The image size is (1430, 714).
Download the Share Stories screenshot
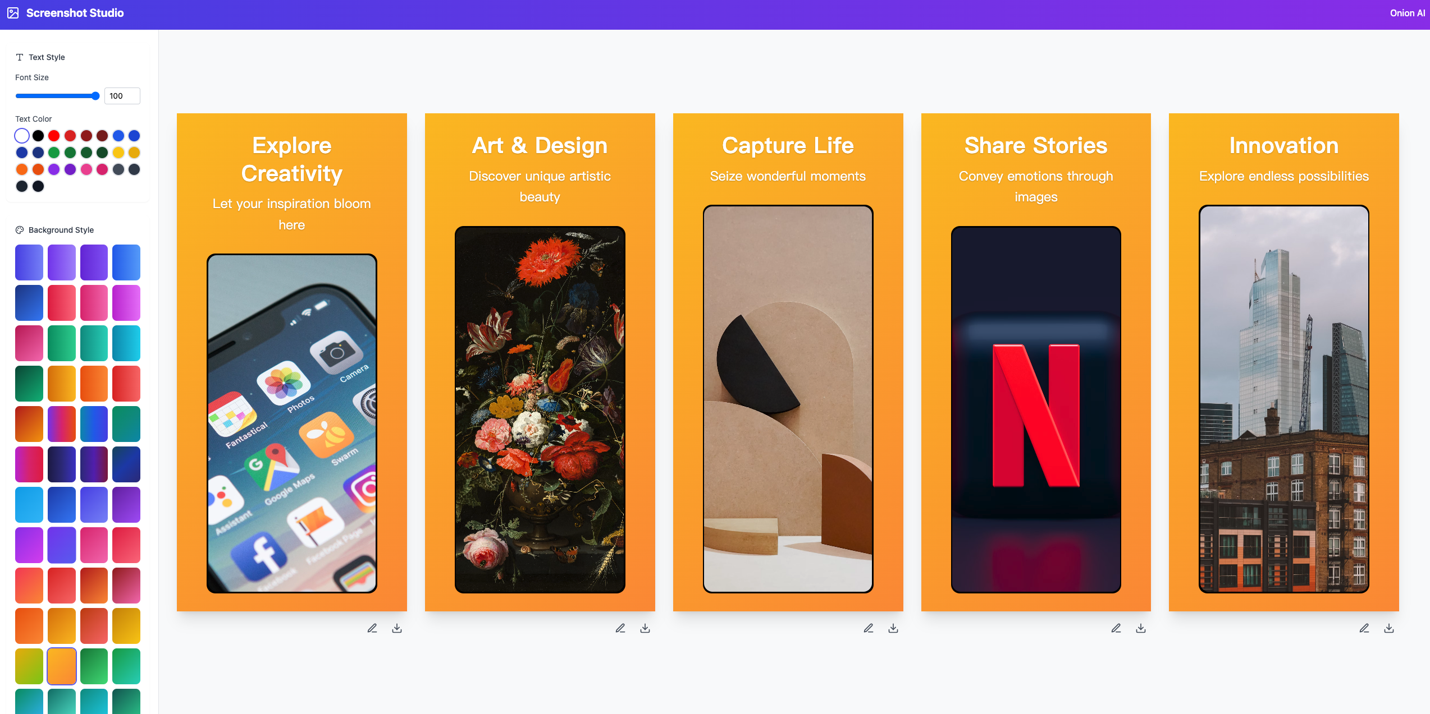(x=1141, y=628)
